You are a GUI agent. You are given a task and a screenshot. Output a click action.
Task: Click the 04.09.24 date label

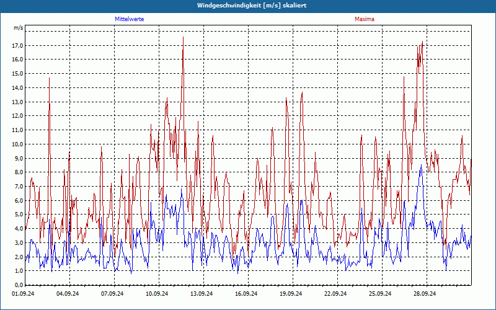pos(68,294)
